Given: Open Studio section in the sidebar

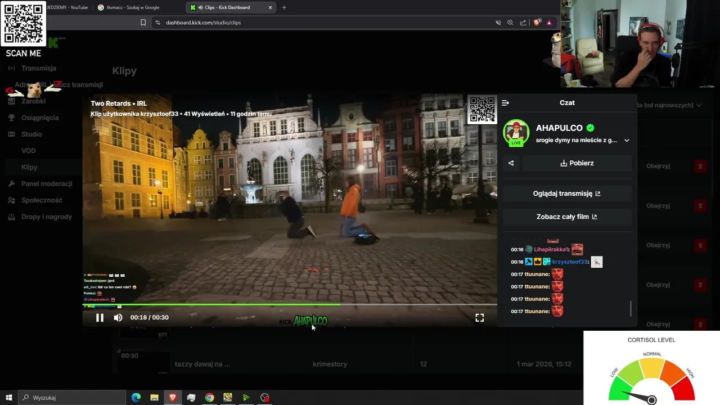Looking at the screenshot, I should click(x=31, y=134).
